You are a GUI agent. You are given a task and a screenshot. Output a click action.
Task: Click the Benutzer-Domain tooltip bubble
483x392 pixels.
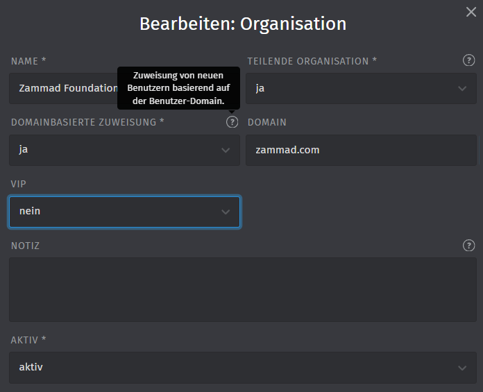(x=178, y=88)
